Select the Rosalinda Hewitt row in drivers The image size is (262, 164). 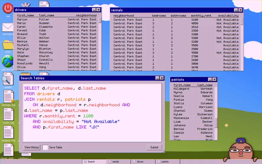[57, 63]
